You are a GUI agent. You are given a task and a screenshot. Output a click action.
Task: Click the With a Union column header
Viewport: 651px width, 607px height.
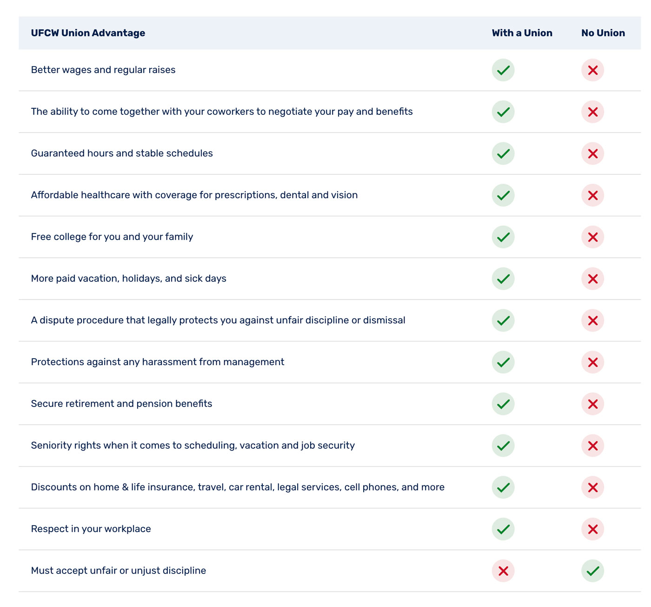522,33
